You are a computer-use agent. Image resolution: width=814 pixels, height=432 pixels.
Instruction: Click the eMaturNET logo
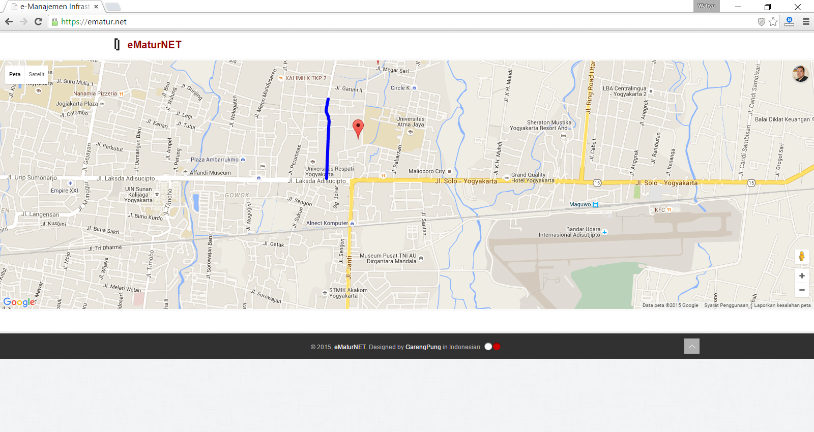pos(148,45)
